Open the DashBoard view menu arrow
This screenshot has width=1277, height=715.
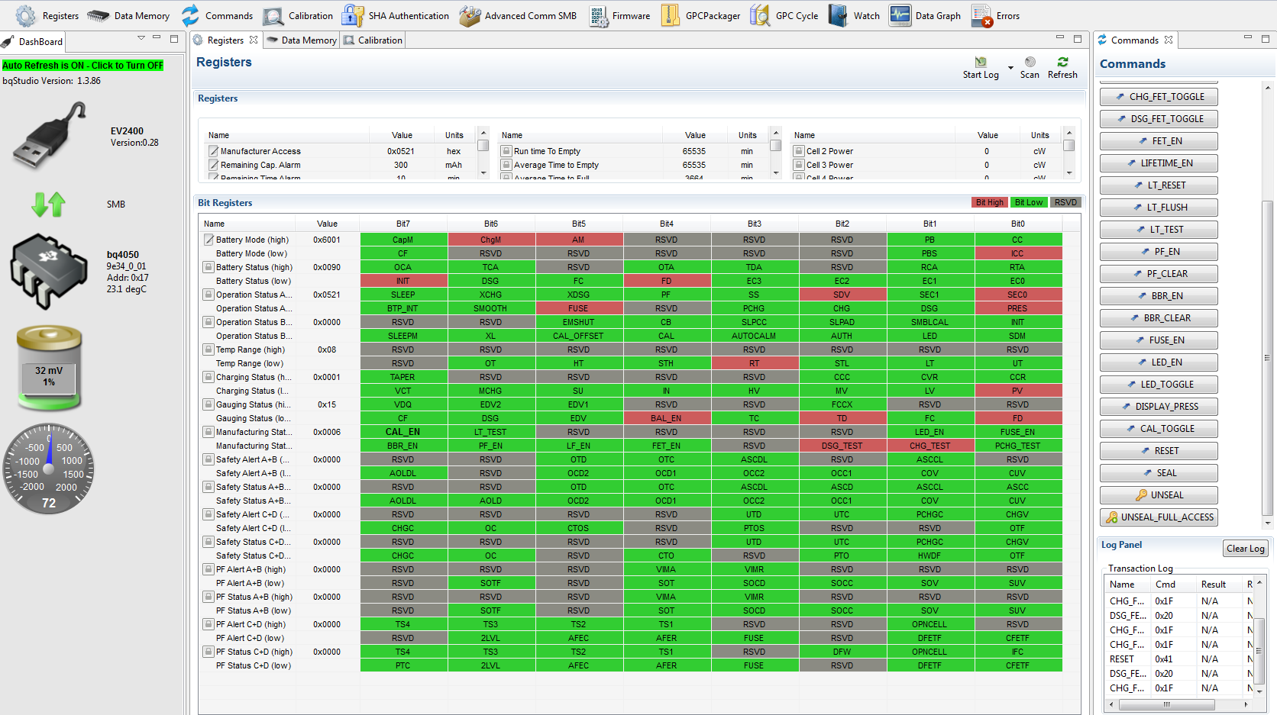click(141, 38)
